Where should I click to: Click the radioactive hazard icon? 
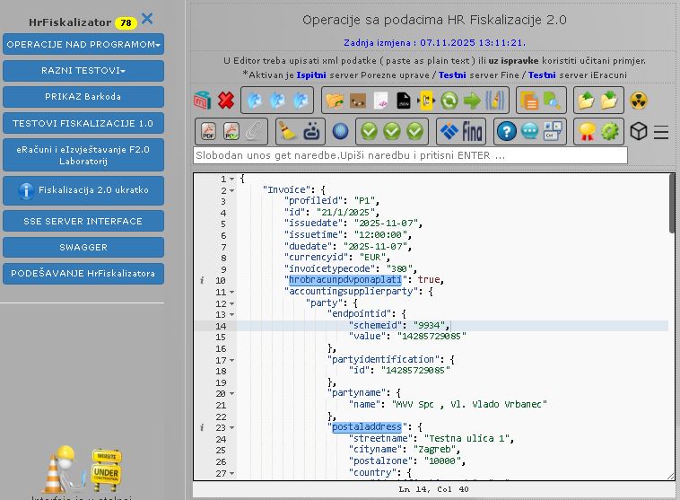[638, 101]
